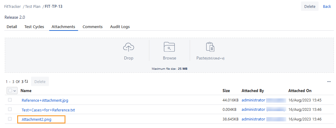The image size is (336, 128).
Task: Click the Browse folder icon
Action: pyautogui.click(x=169, y=47)
